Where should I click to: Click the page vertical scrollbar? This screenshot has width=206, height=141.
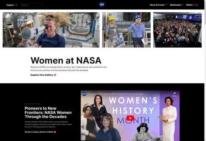tap(205, 70)
